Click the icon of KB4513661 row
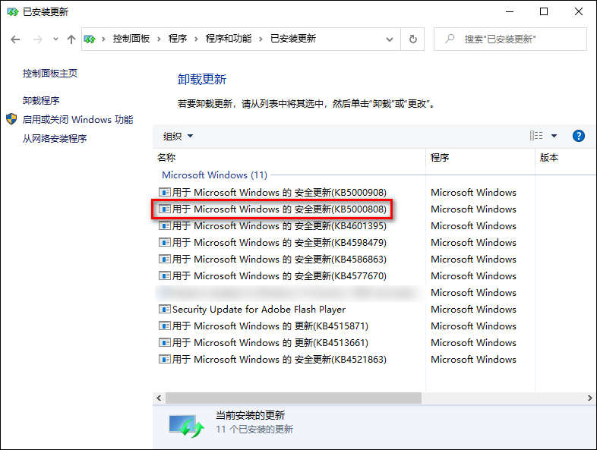 [x=165, y=343]
